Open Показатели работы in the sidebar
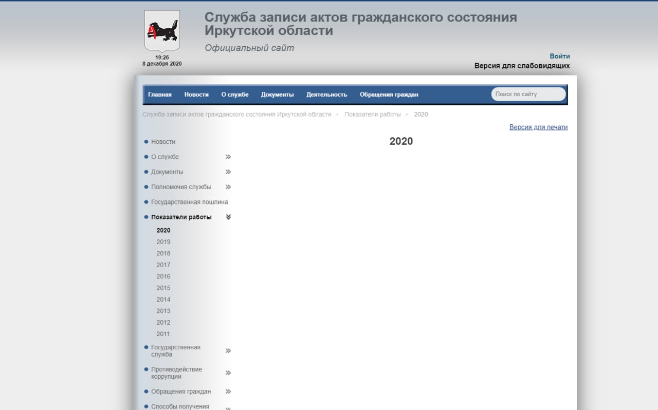This screenshot has height=410, width=658. pyautogui.click(x=181, y=217)
